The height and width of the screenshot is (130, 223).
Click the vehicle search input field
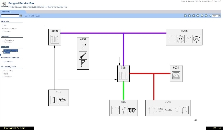coord(10,16)
